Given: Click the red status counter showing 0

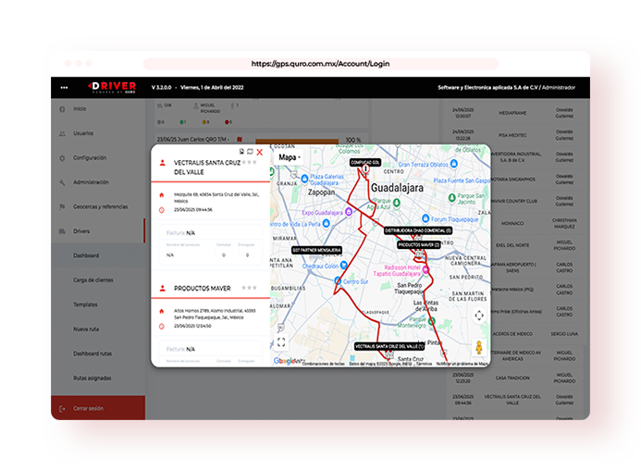Looking at the screenshot, I should (x=228, y=122).
